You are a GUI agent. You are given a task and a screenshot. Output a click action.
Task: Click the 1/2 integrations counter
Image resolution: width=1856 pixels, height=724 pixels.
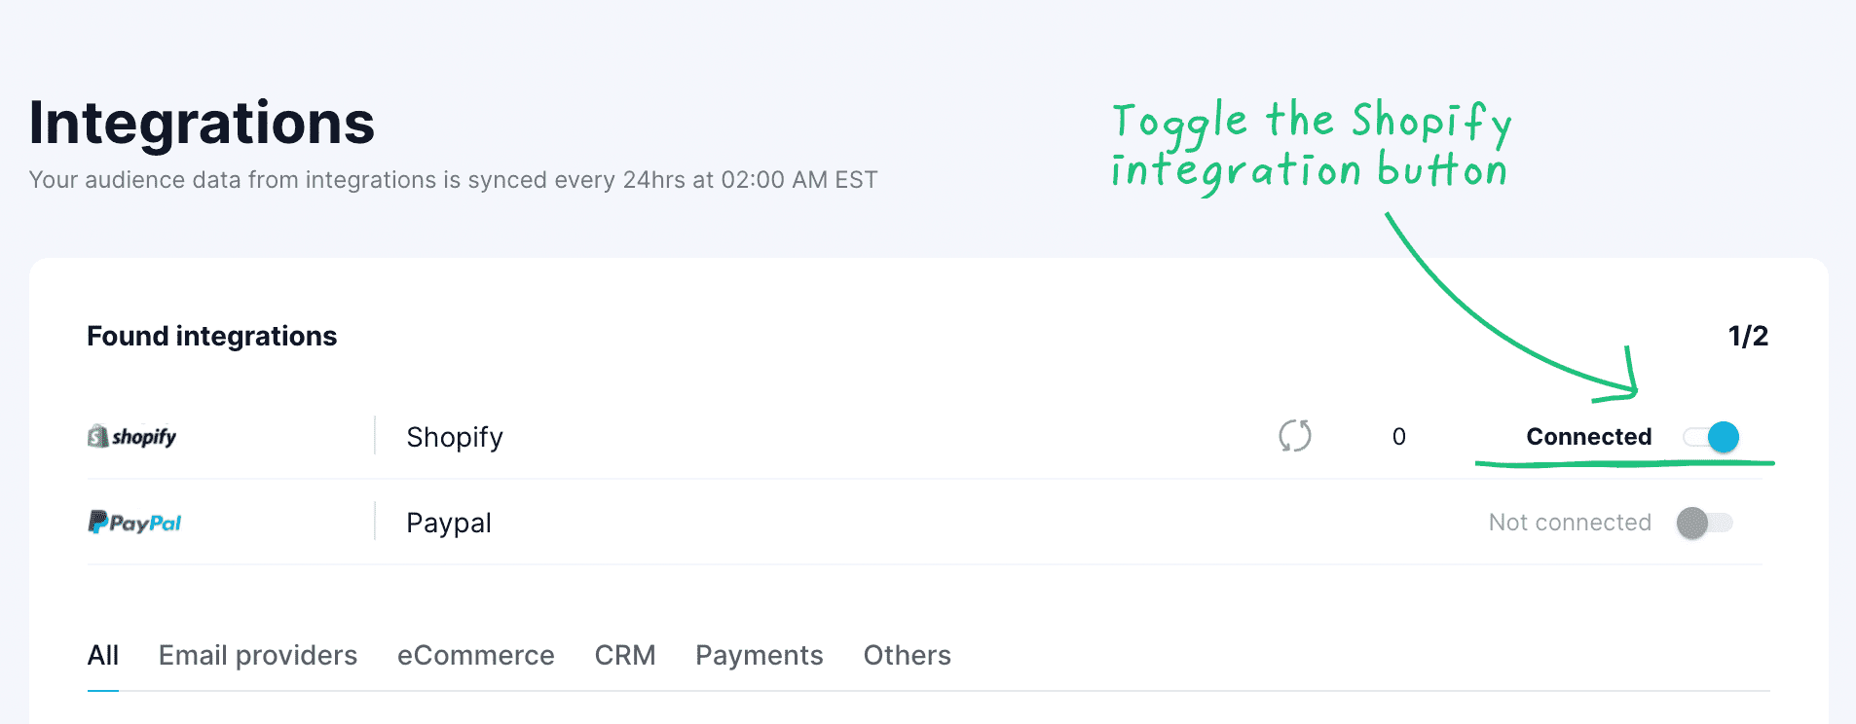coord(1748,336)
